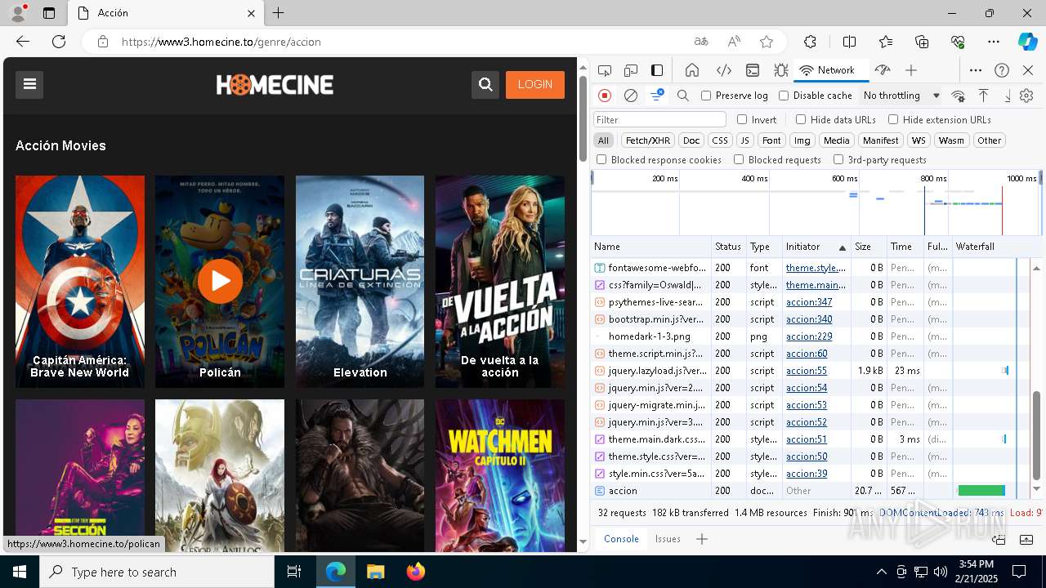
Task: Check Blocked response cookies
Action: 601,160
